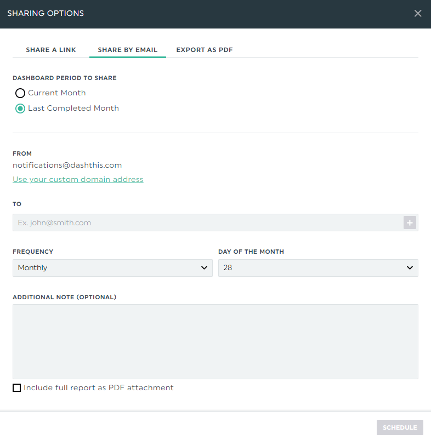The width and height of the screenshot is (431, 439).
Task: Click inside the Additional Note text area
Action: click(x=215, y=341)
